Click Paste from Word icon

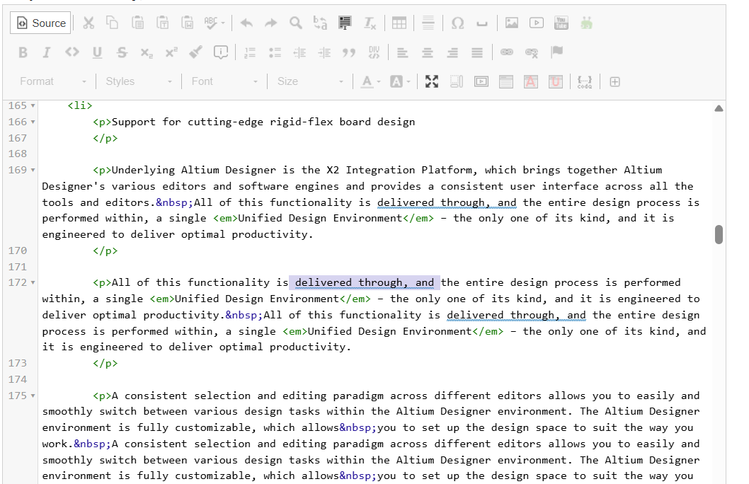[x=187, y=23]
